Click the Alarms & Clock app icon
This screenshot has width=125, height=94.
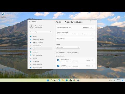[x=58, y=60]
